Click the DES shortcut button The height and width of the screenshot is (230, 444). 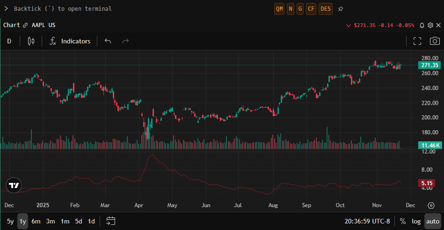[x=326, y=9]
